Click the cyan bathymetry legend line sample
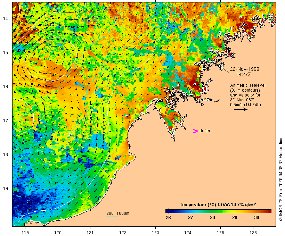Image resolution: width=285 pixels, height=236 pixels. [112, 217]
